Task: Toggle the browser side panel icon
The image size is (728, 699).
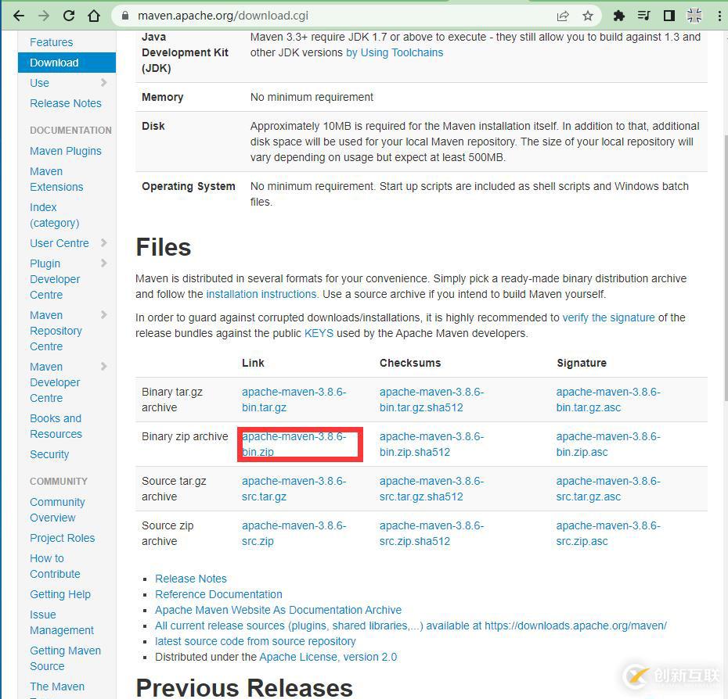Action: point(669,16)
